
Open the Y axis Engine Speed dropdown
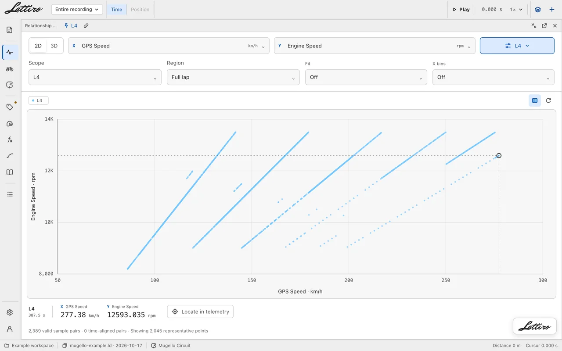(x=375, y=46)
